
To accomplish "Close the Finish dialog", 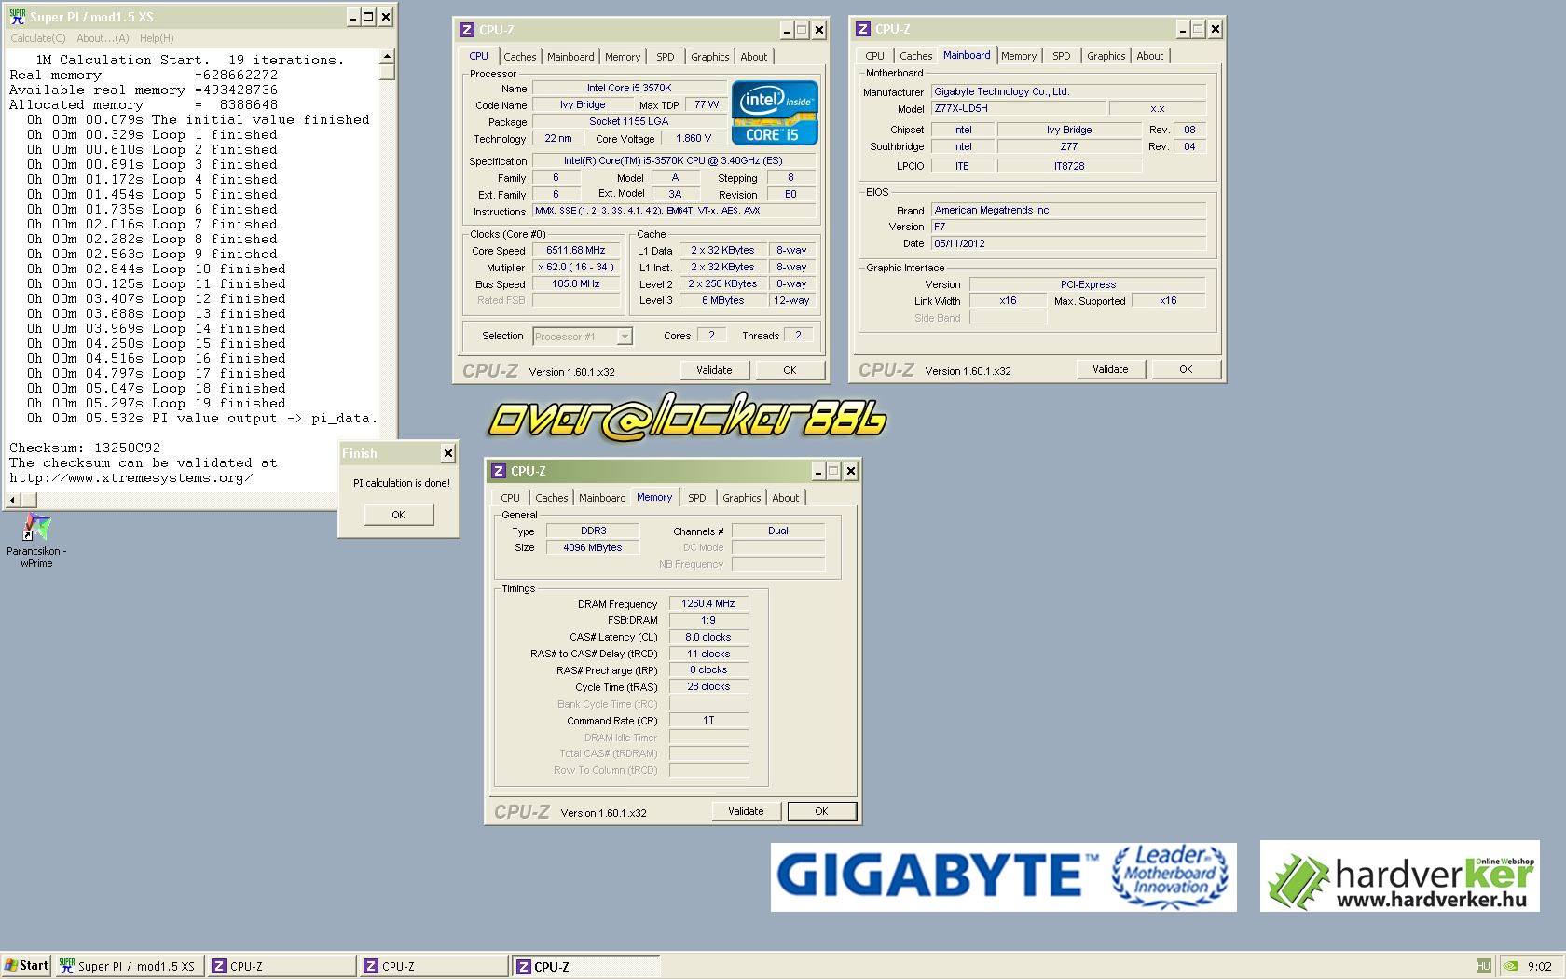I will (x=448, y=453).
